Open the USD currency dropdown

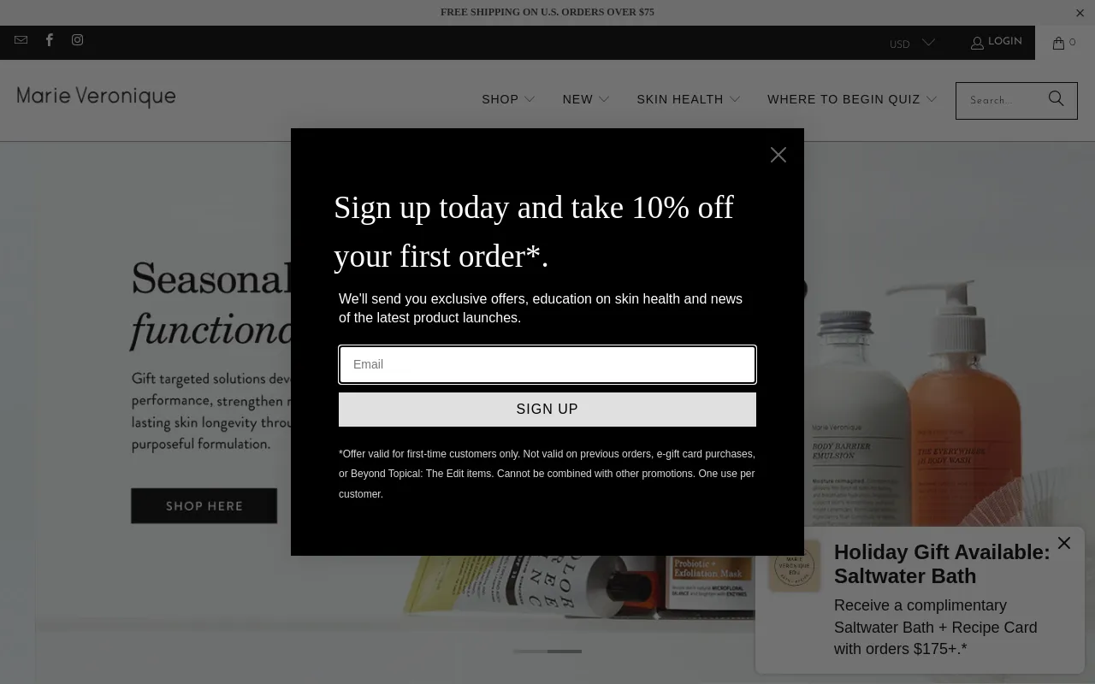tap(911, 44)
